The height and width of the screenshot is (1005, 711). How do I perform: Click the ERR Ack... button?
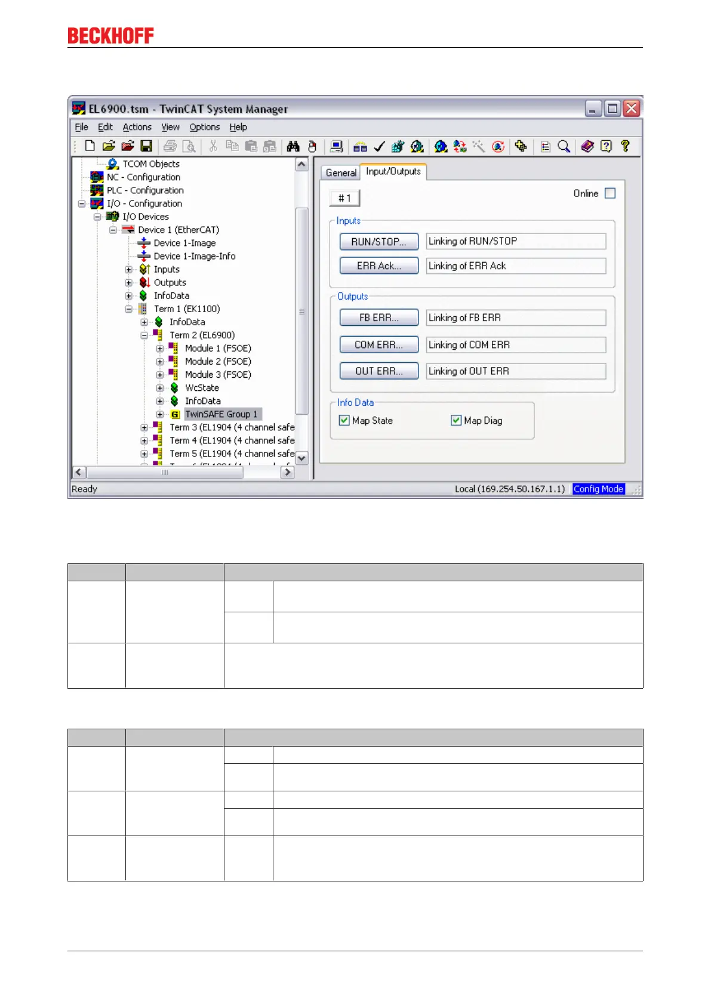[x=379, y=266]
